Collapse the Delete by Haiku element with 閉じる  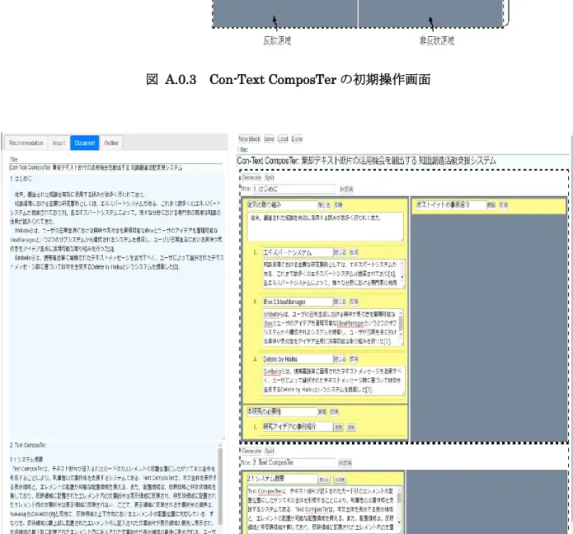(340, 359)
